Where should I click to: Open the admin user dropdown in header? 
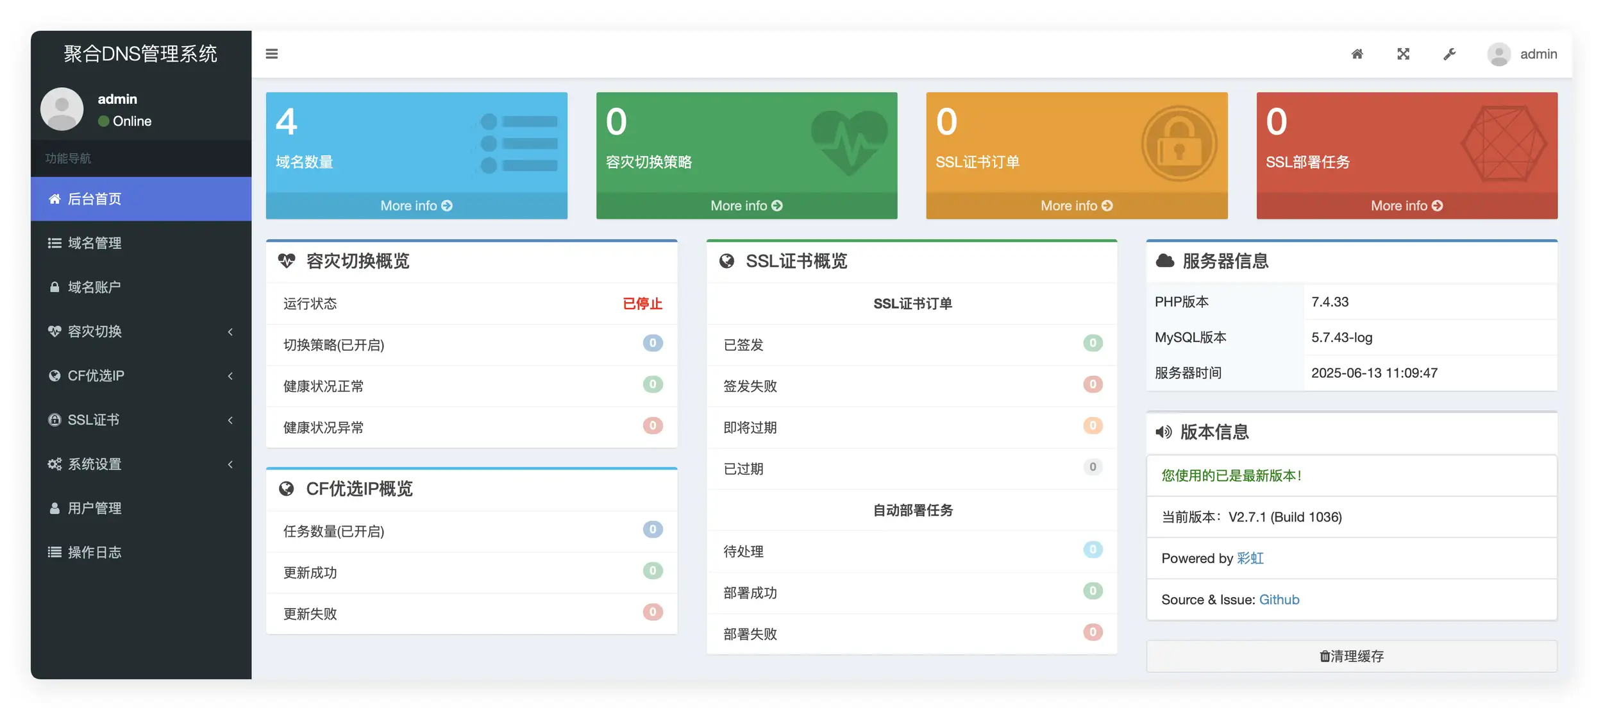[x=1522, y=54]
